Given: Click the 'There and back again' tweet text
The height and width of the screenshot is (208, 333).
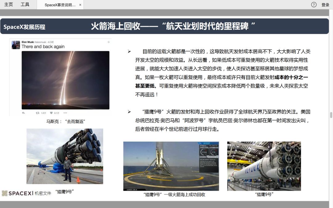Looking at the screenshot, I should click(43, 47).
